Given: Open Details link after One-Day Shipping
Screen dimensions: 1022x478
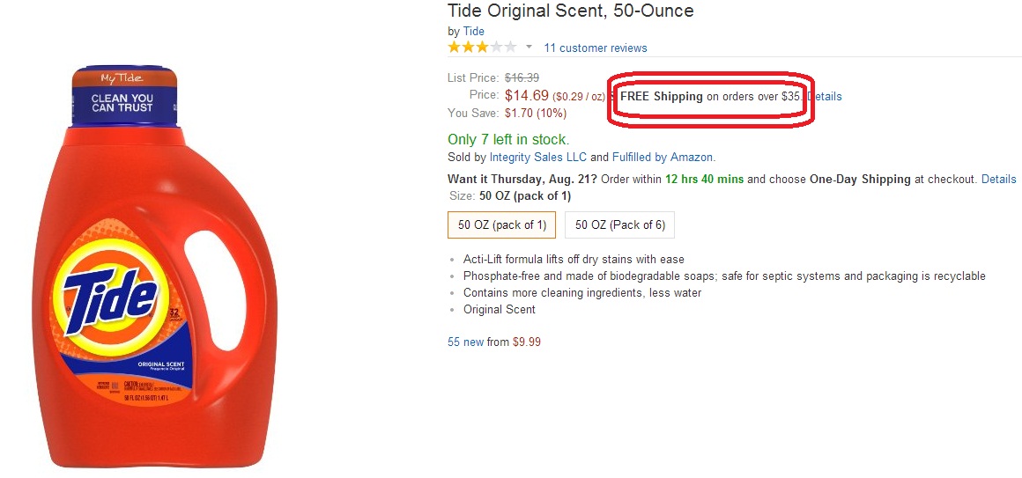Looking at the screenshot, I should (x=998, y=179).
